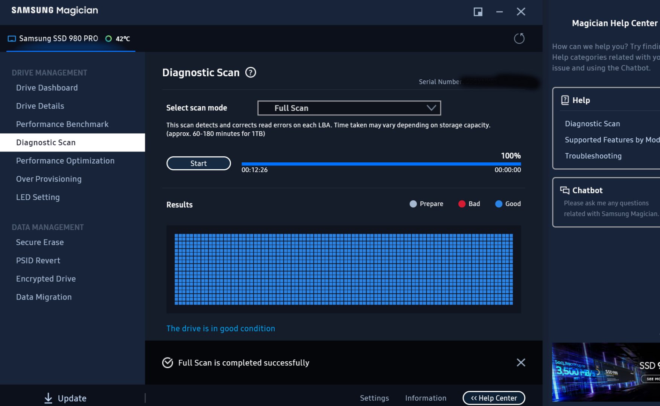Click the SSD 980 promotional banner
The image size is (660, 406).
pyautogui.click(x=606, y=372)
